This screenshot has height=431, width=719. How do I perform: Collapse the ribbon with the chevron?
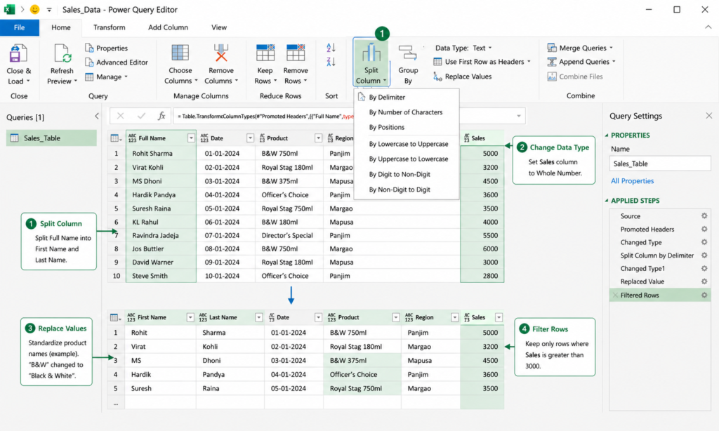pos(708,27)
